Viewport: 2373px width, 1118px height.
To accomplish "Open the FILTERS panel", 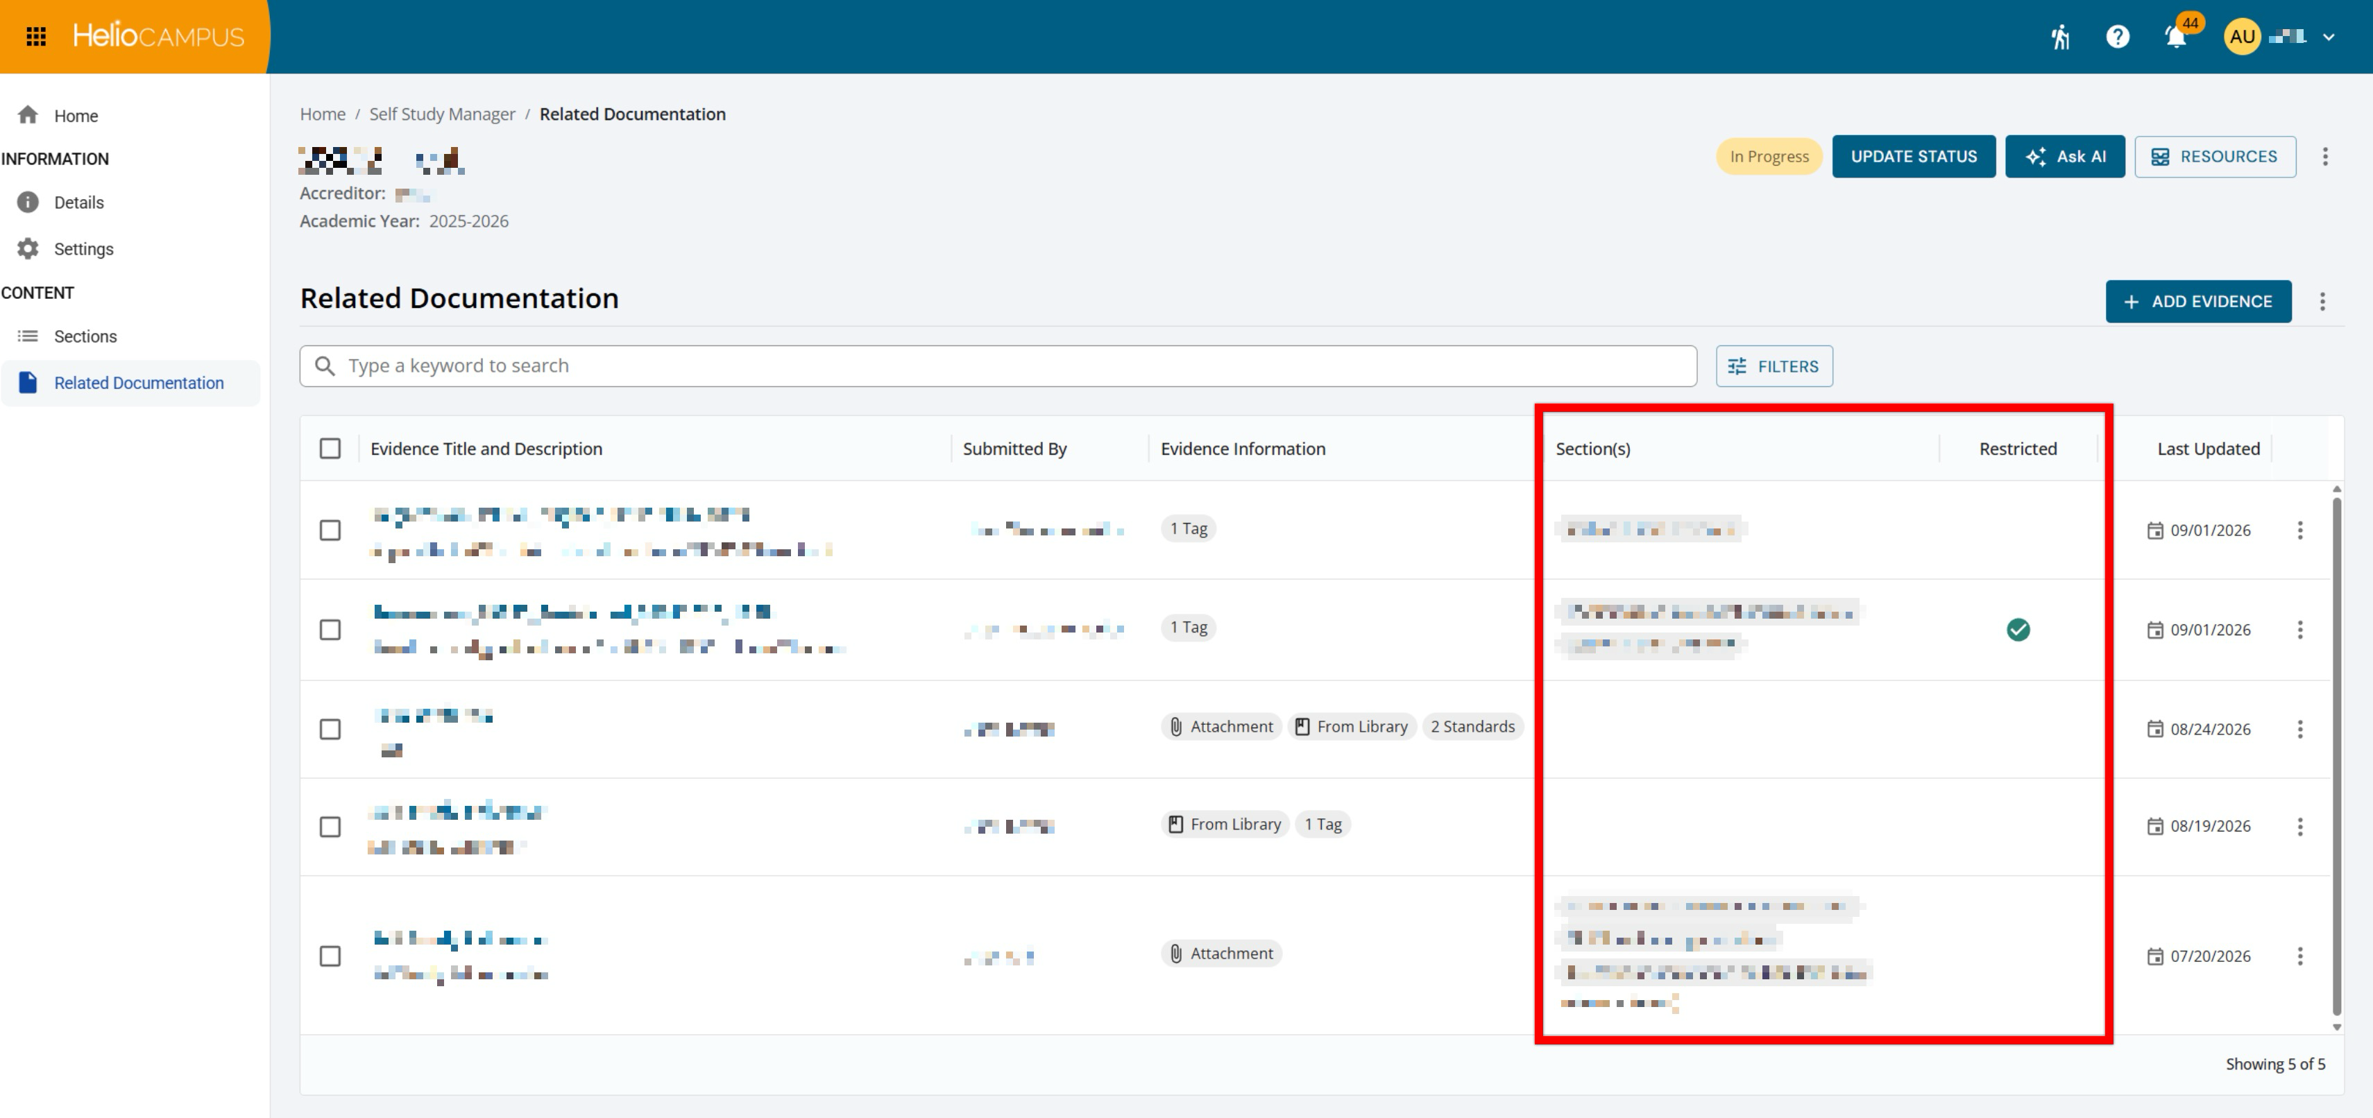I will pos(1774,365).
